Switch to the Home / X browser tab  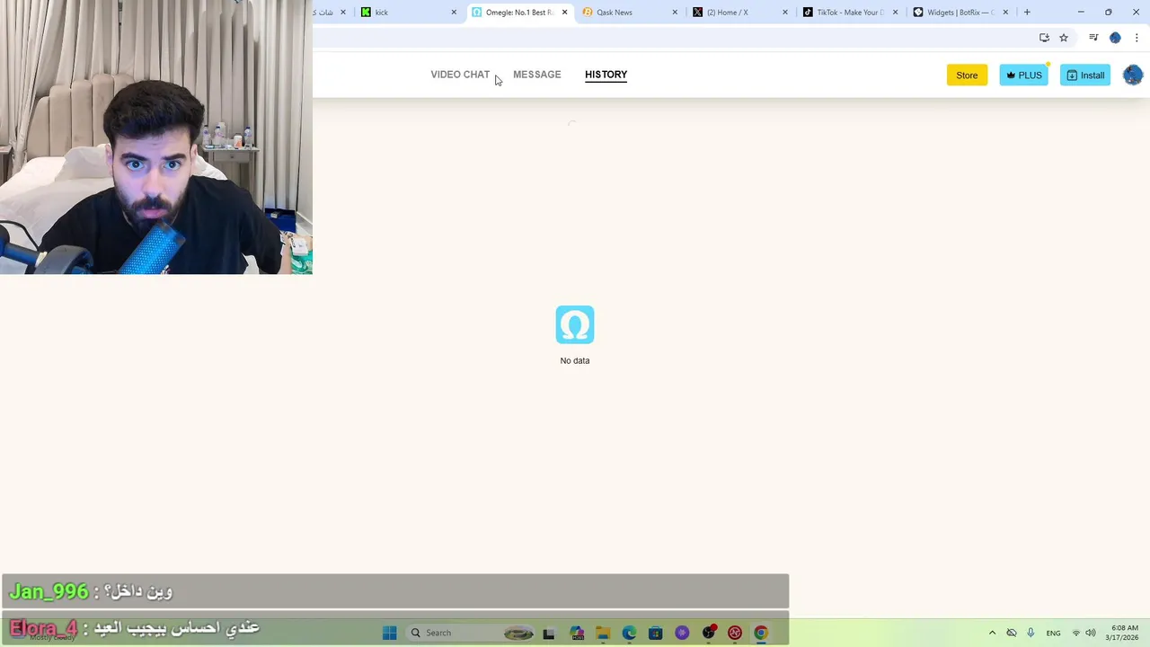click(740, 13)
